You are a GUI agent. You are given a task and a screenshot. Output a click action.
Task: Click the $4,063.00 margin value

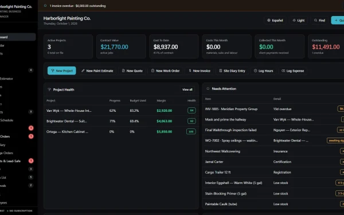click(x=165, y=121)
